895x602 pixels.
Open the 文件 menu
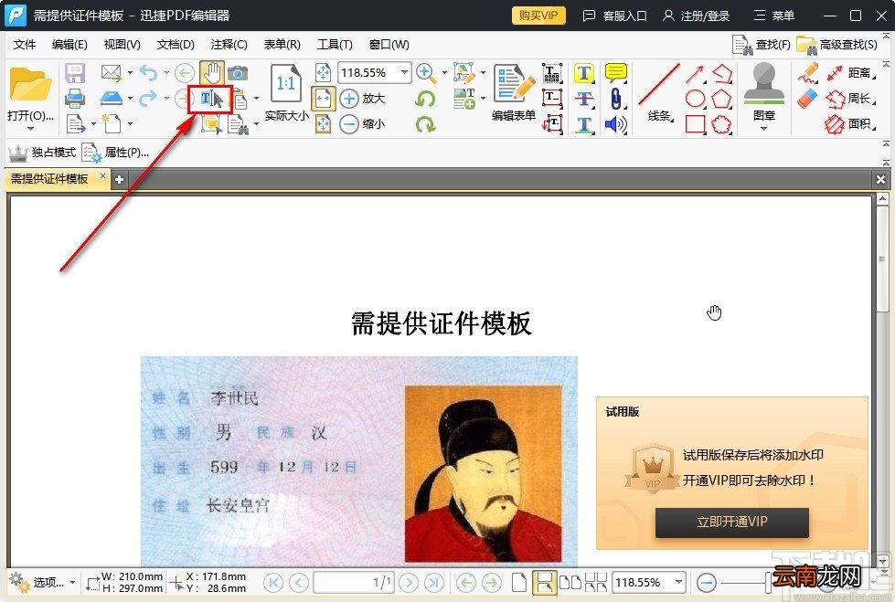(x=25, y=45)
